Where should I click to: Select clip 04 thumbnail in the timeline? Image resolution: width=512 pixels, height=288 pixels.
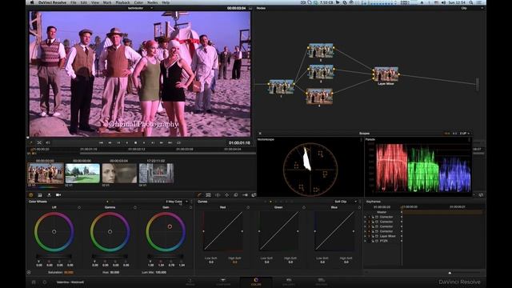(157, 174)
